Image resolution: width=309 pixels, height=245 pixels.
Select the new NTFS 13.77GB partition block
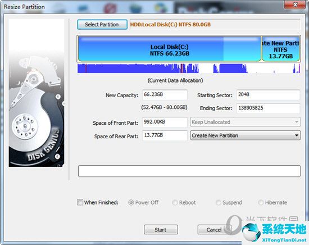coord(281,49)
